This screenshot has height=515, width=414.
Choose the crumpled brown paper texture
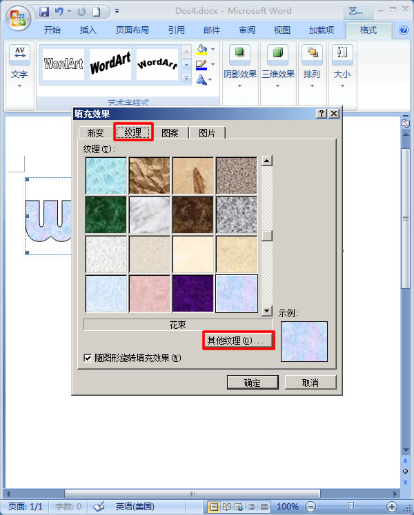(x=150, y=176)
